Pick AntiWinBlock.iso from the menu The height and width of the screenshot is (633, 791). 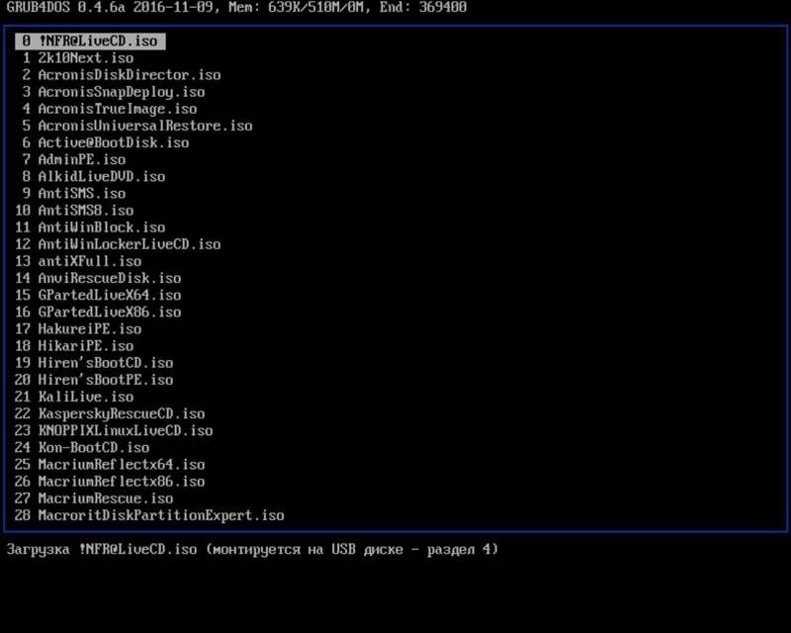90,227
